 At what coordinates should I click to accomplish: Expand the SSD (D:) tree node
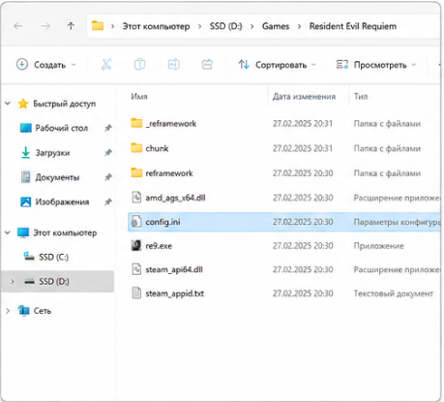pos(13,281)
